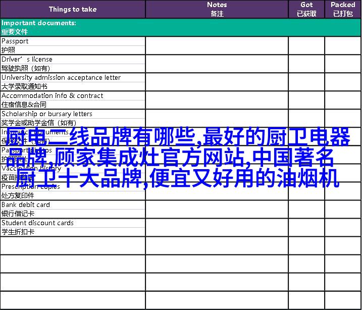The image size is (362, 310).
Task: Select the Notes cell for Passport
Action: coord(217,46)
